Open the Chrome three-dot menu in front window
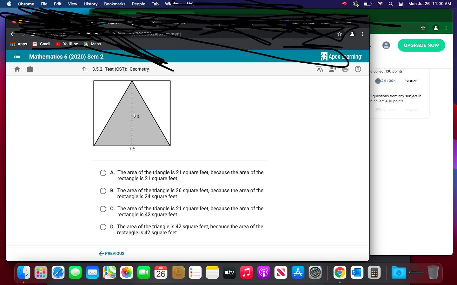Screen dimensions: 457x285 [x=362, y=34]
